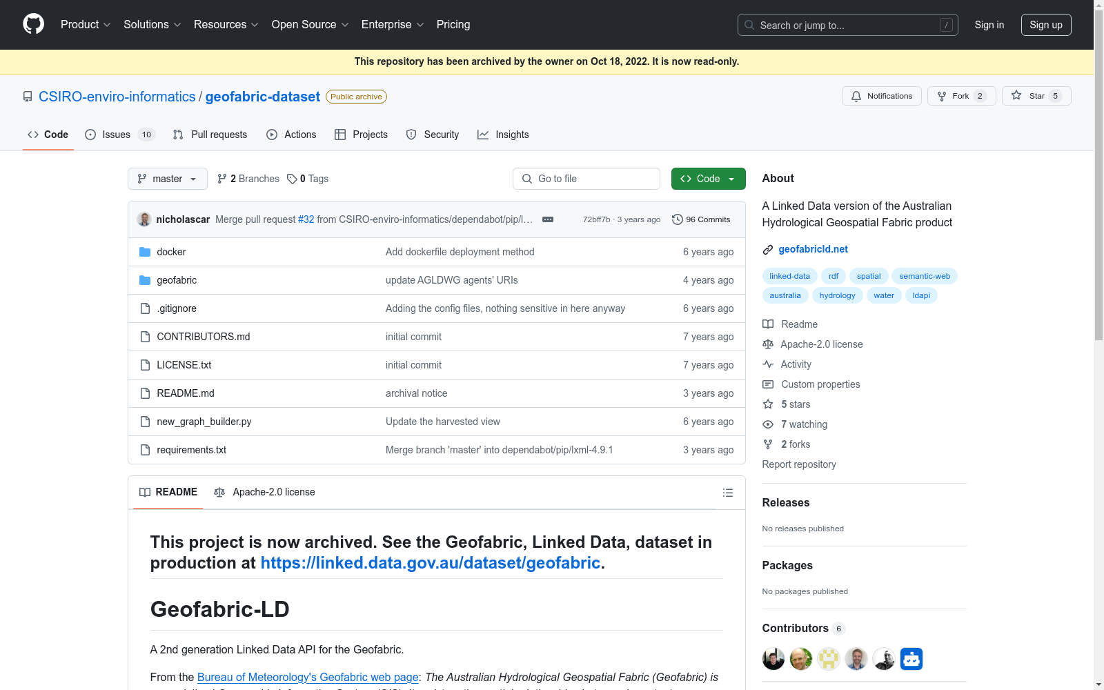Viewport: 1104px width, 690px height.
Task: Open the new_graph_builder.py file
Action: [x=204, y=422]
